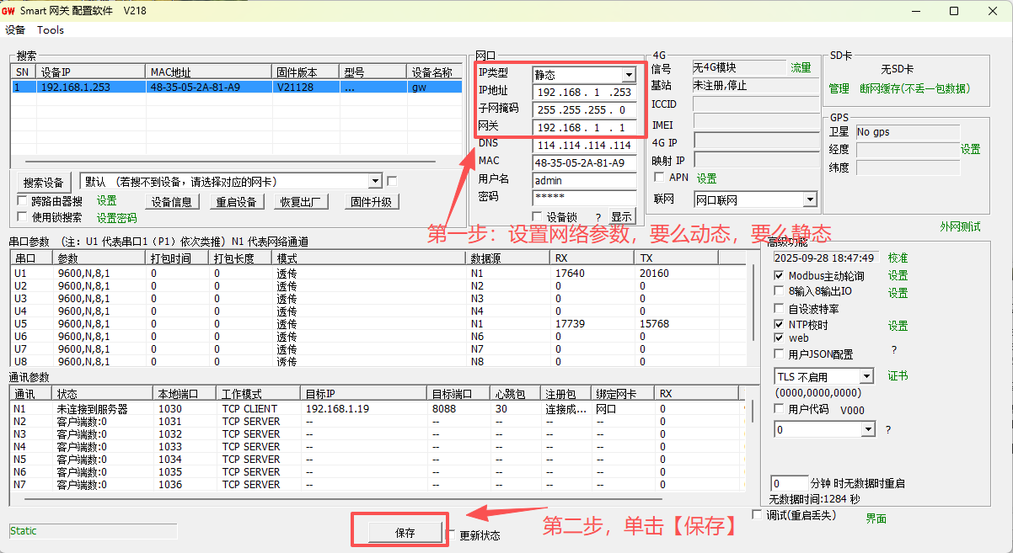
Task: Open the 设备 menu
Action: click(x=15, y=30)
